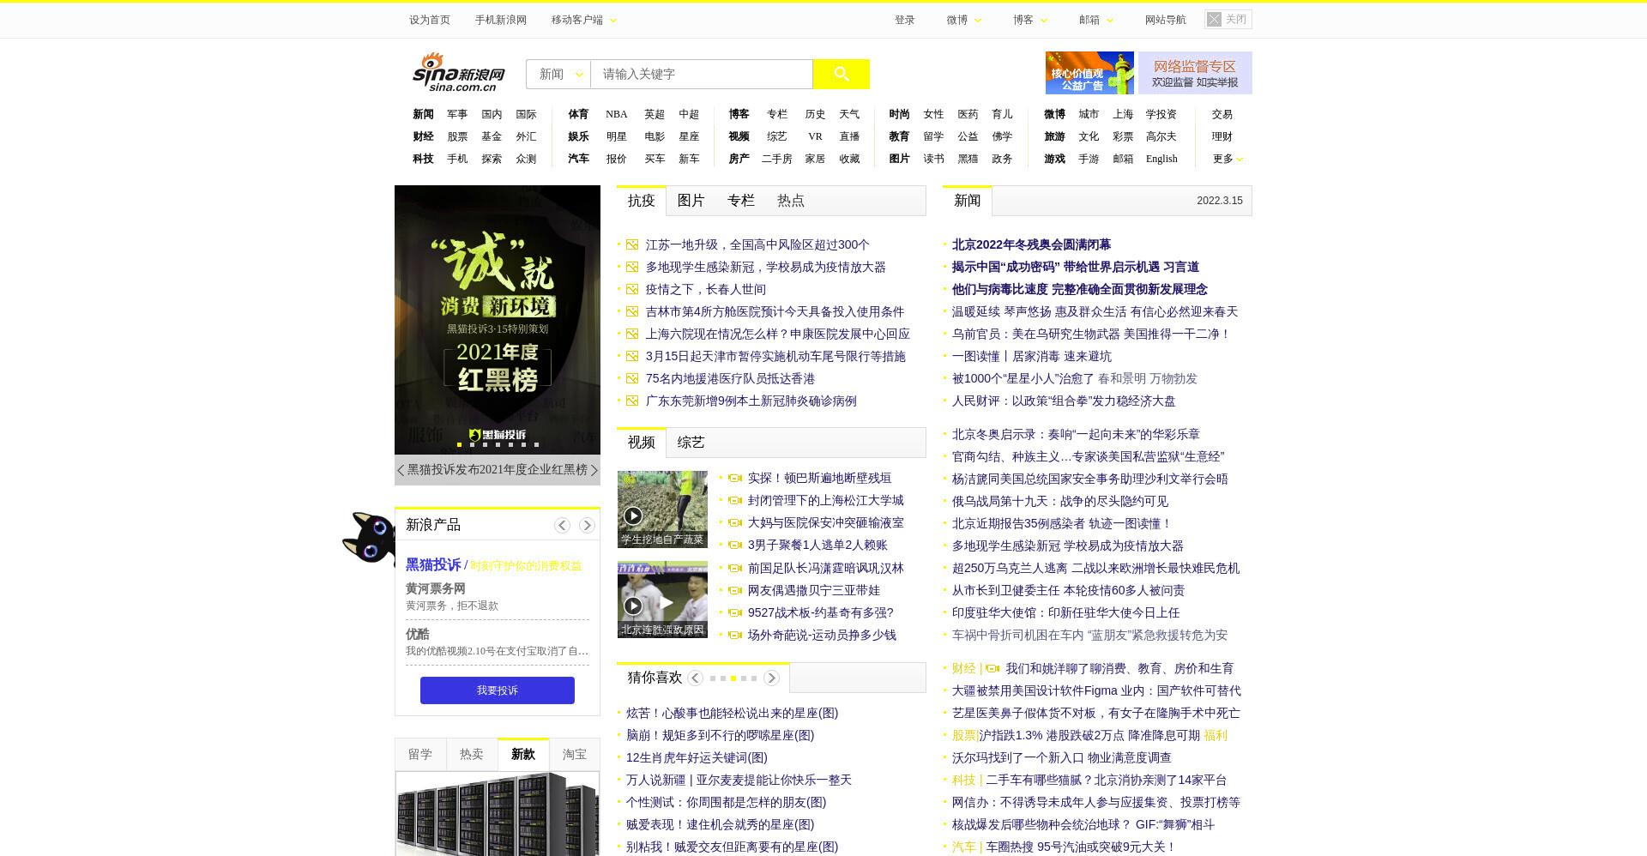Click previous arrow in 新浪产品 panel
This screenshot has width=1647, height=856.
[x=562, y=525]
